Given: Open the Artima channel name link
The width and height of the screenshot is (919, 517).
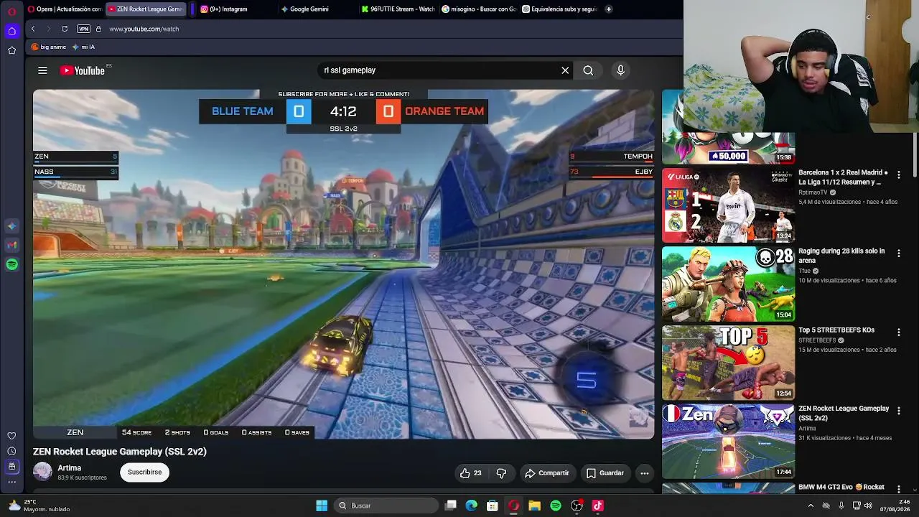Looking at the screenshot, I should (70, 468).
